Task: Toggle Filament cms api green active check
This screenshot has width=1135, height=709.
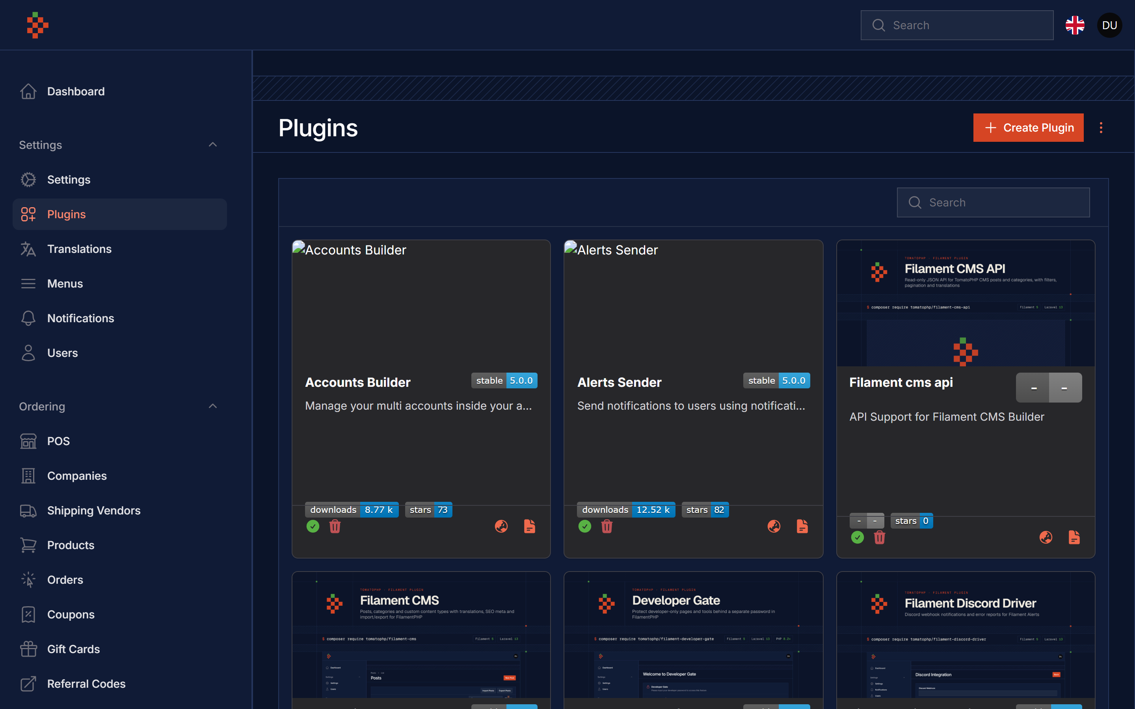Action: coord(857,537)
